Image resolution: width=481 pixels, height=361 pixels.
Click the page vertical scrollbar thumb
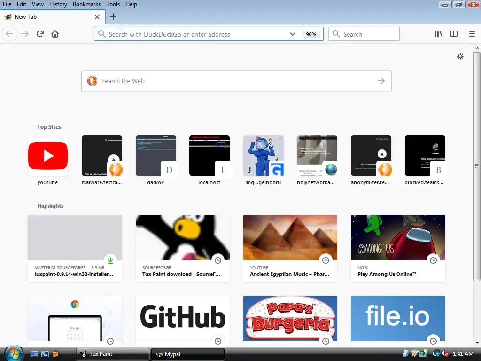click(x=477, y=166)
